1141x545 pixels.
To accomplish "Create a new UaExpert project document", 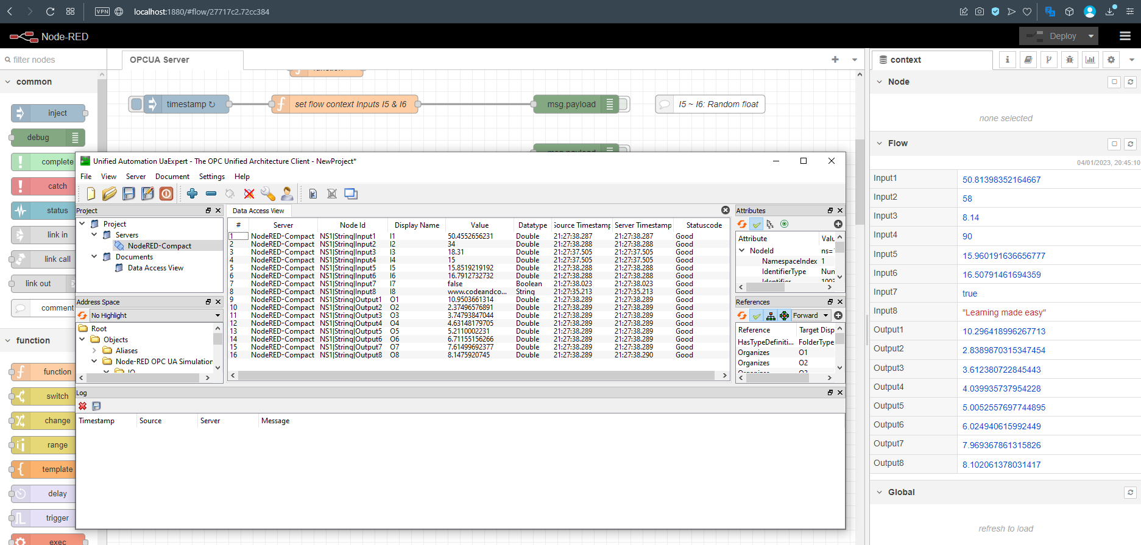I will click(91, 194).
